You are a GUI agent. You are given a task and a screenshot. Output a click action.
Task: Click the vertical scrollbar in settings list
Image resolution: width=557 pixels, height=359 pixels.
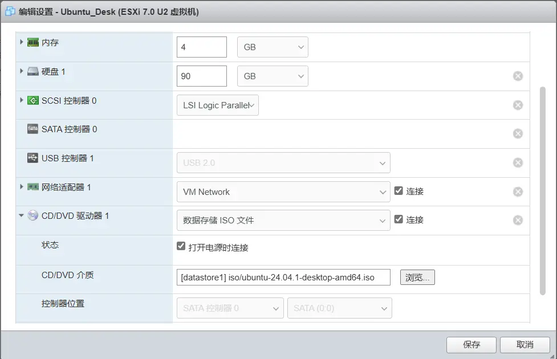click(x=542, y=191)
